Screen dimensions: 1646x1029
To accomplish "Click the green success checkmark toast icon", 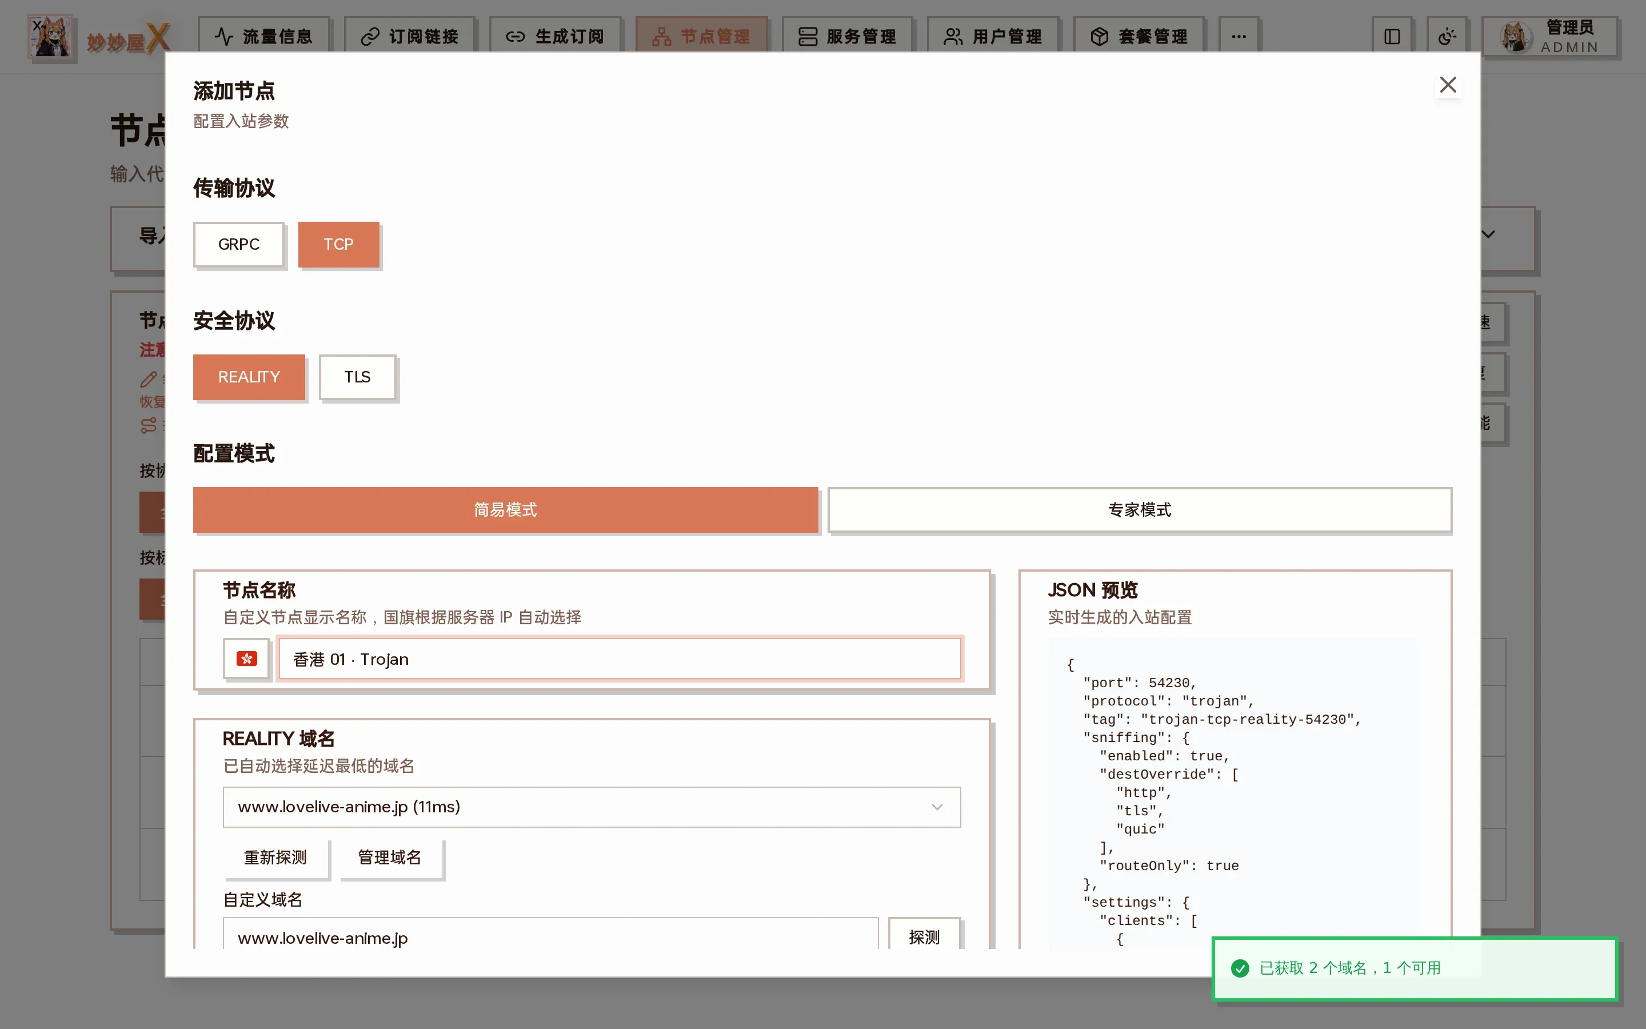I will pyautogui.click(x=1240, y=968).
